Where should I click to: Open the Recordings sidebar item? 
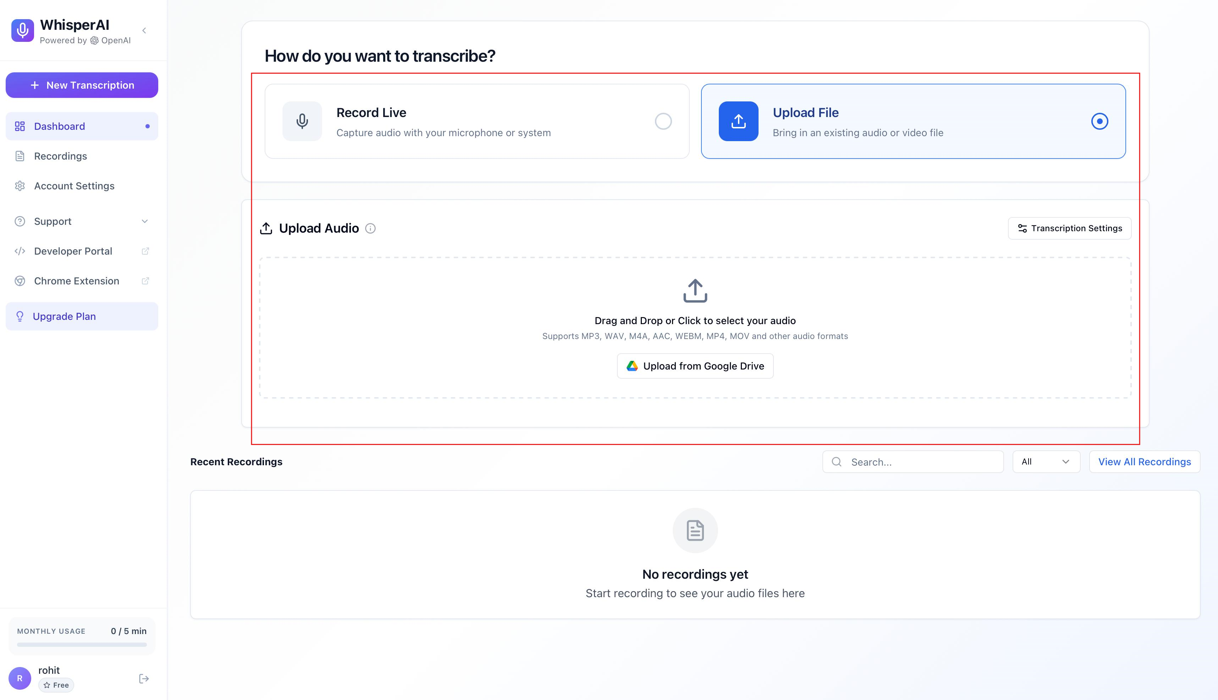(82, 156)
